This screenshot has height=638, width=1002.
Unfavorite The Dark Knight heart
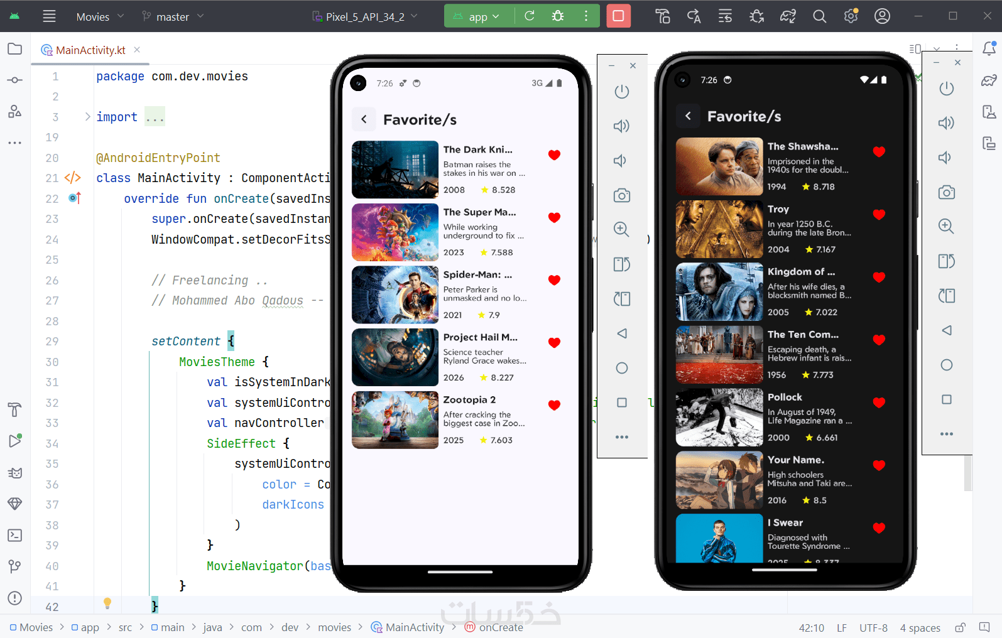pos(554,155)
